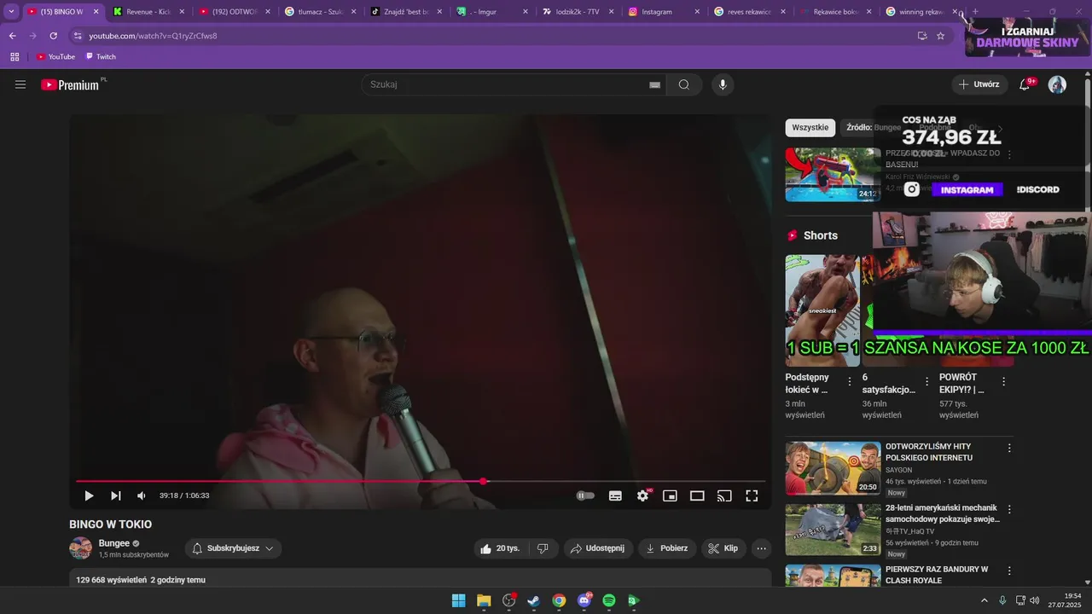Mute the video volume
Image resolution: width=1092 pixels, height=614 pixels.
[x=142, y=495]
